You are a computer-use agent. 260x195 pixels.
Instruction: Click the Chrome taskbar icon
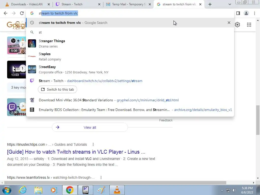[x=70, y=190]
